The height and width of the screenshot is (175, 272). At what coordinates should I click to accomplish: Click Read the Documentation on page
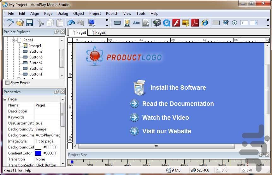178,104
